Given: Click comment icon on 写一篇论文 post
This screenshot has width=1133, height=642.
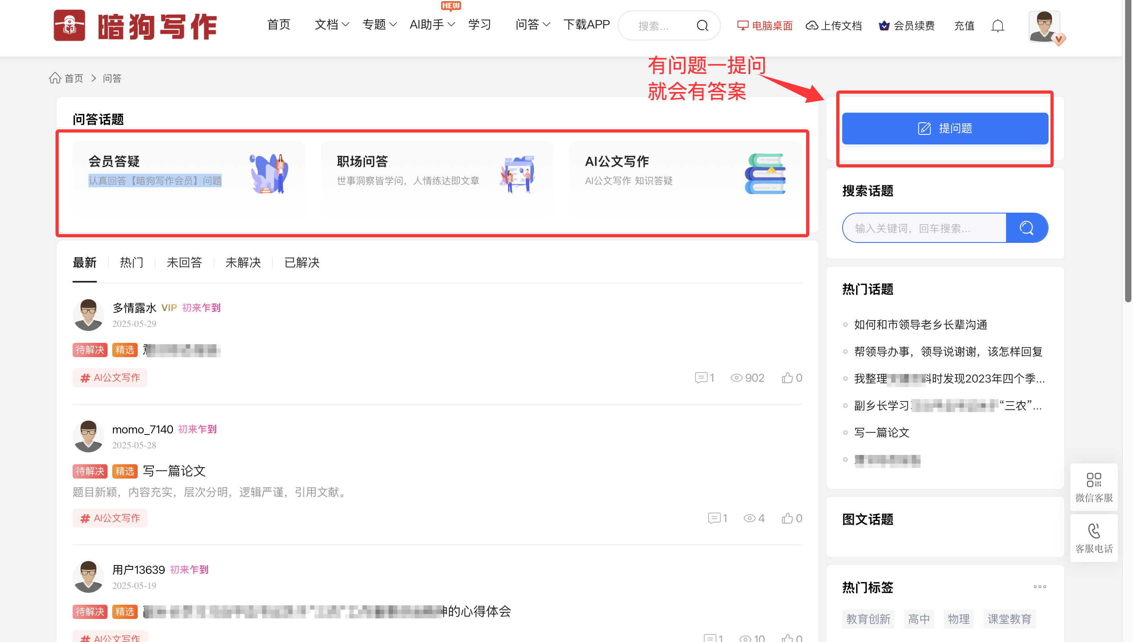Looking at the screenshot, I should coord(714,518).
